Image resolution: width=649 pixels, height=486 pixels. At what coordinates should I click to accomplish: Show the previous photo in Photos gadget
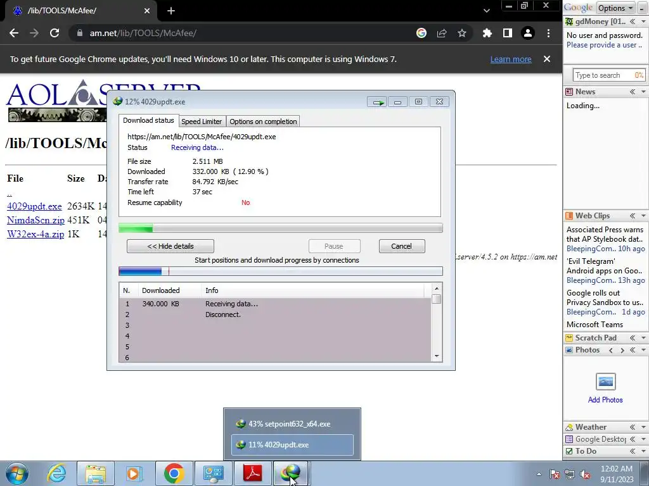(x=611, y=351)
